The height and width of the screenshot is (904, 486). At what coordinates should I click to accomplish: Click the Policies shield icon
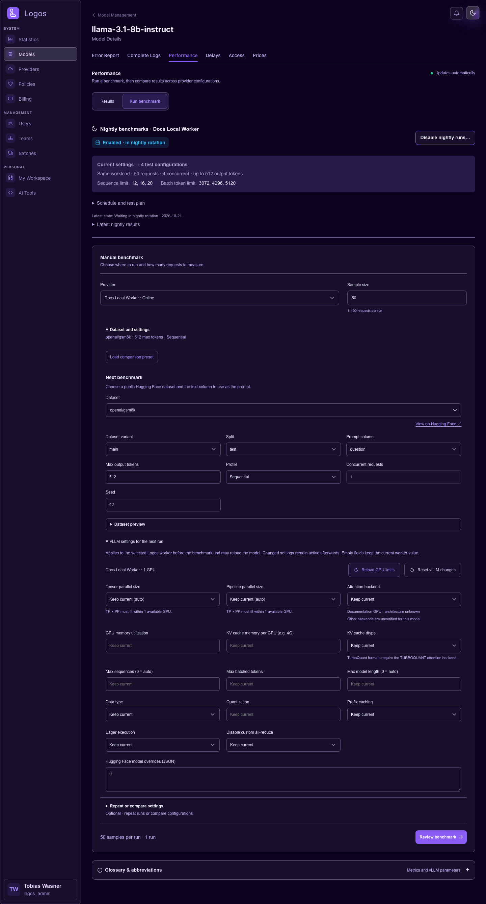[10, 84]
